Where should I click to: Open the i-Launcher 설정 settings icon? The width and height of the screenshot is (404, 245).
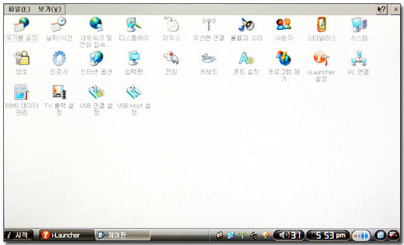321,58
